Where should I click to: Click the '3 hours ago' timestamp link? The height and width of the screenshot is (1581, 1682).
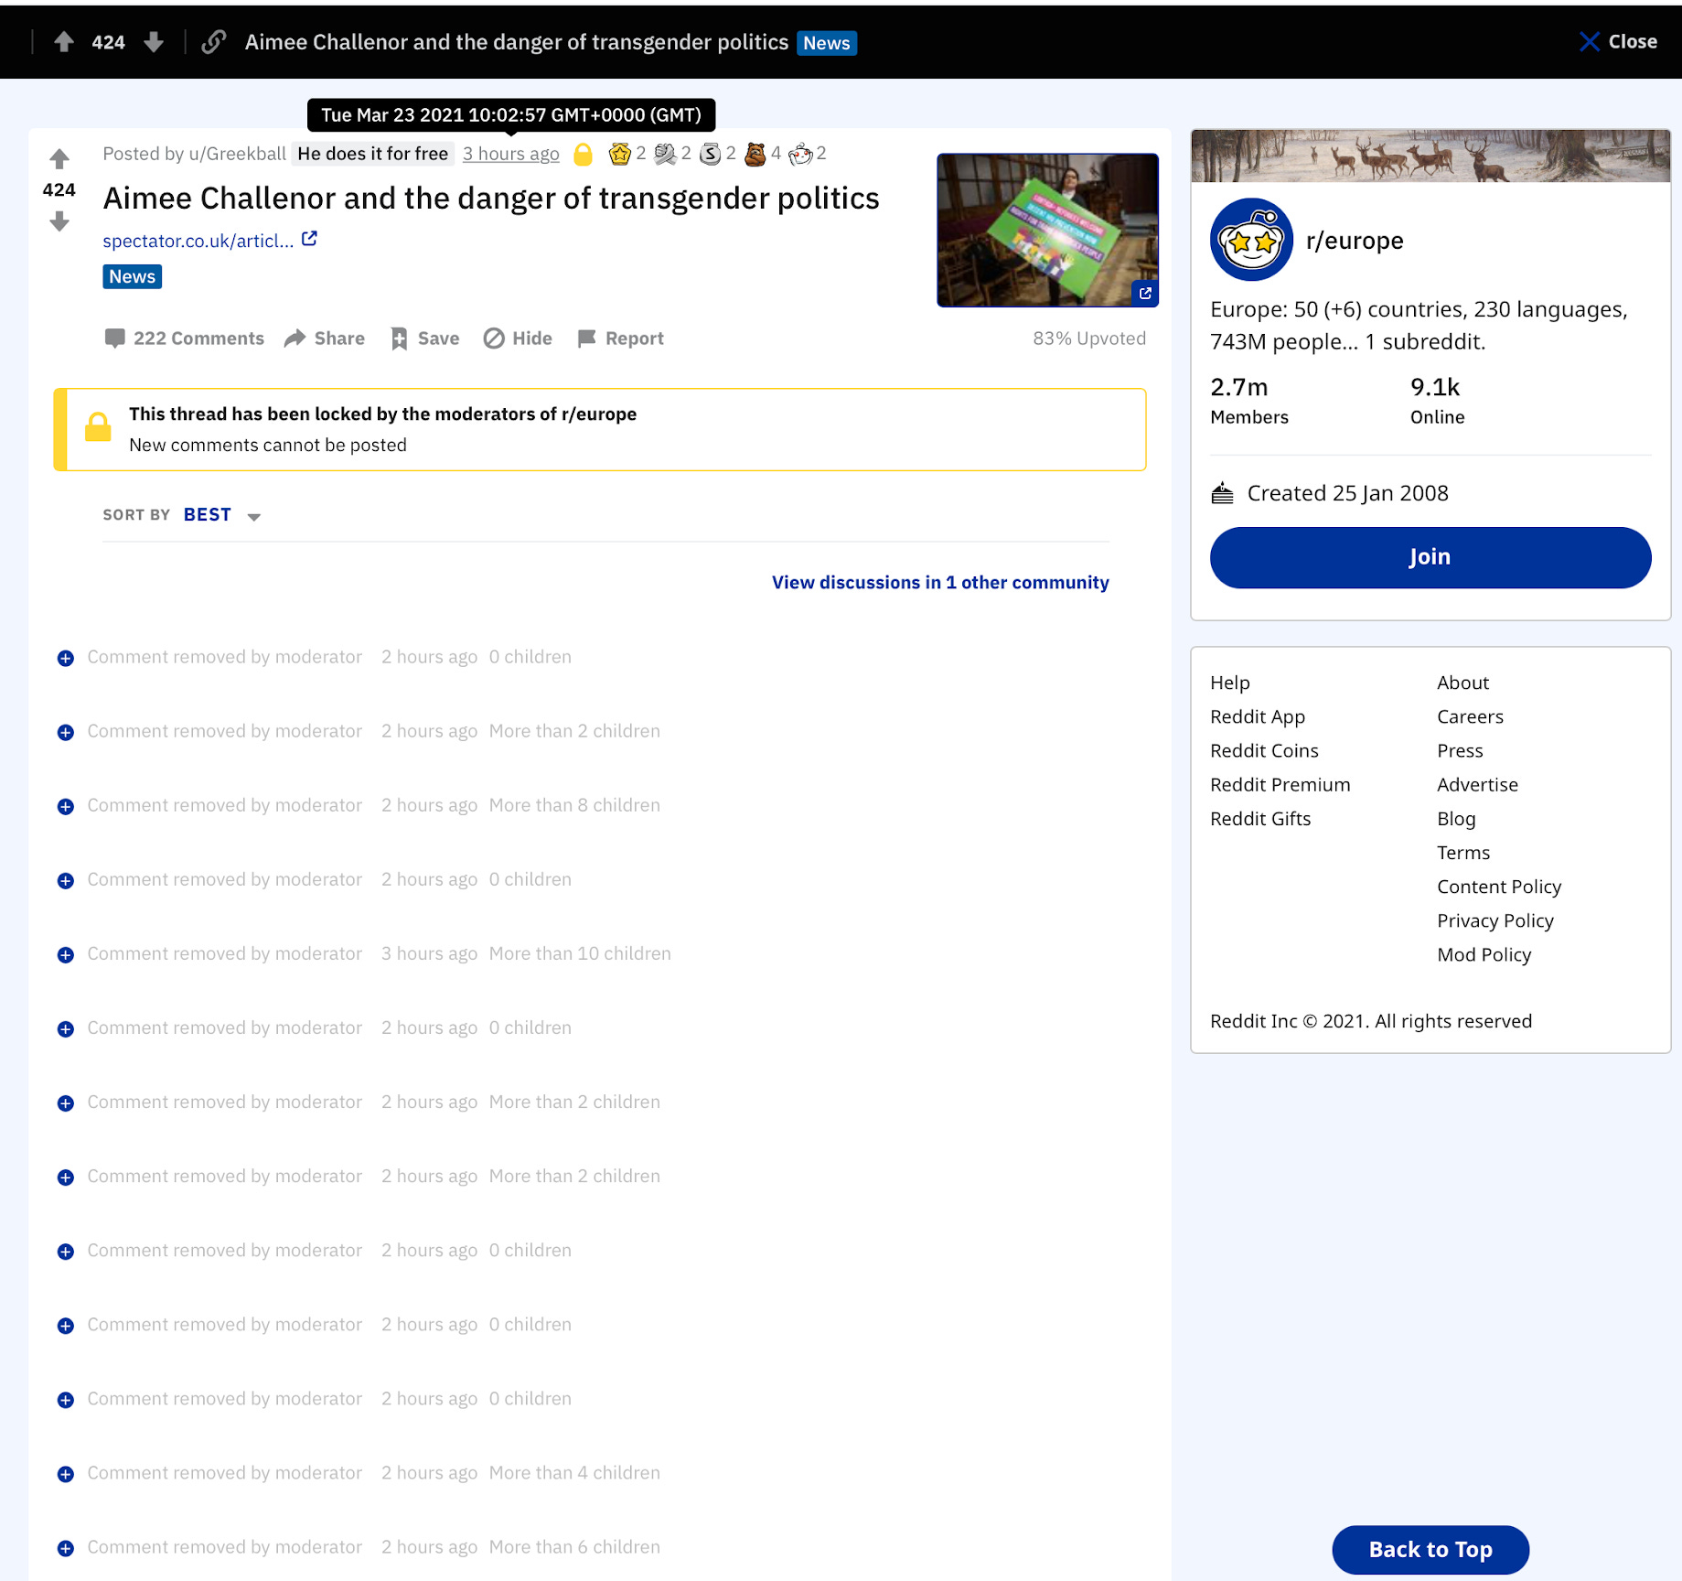click(x=510, y=154)
